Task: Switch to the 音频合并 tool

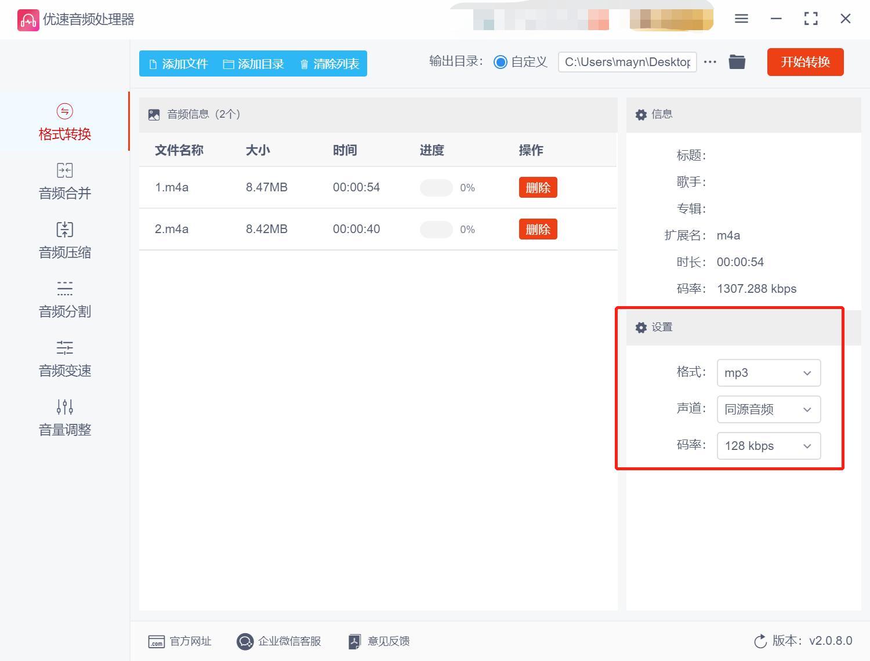Action: tap(64, 181)
